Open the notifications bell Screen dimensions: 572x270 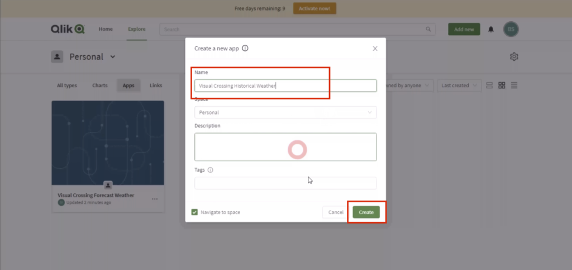[491, 29]
